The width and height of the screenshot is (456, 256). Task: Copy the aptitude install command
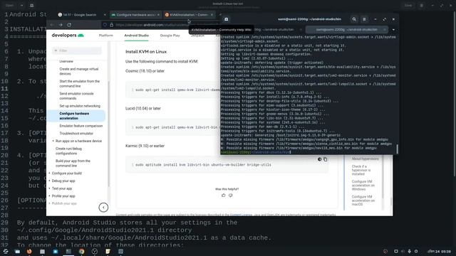coord(325,159)
